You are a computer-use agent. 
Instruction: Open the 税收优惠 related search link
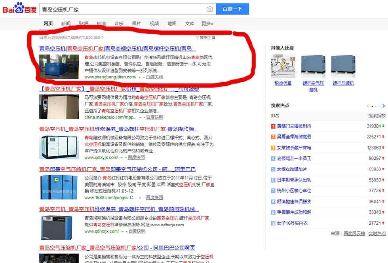[283, 83]
